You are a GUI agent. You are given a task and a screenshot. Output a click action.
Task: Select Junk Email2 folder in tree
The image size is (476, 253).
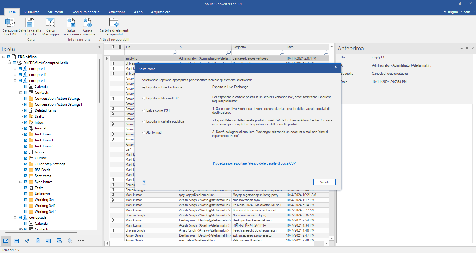coord(44,146)
